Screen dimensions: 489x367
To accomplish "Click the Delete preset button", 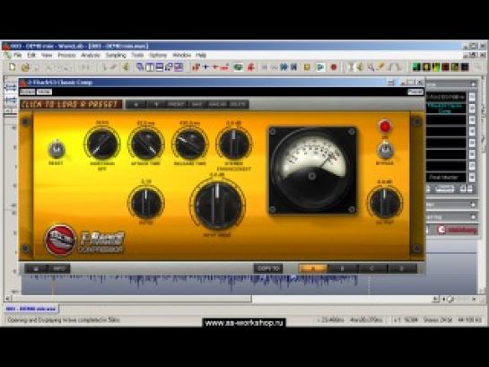I will (239, 104).
